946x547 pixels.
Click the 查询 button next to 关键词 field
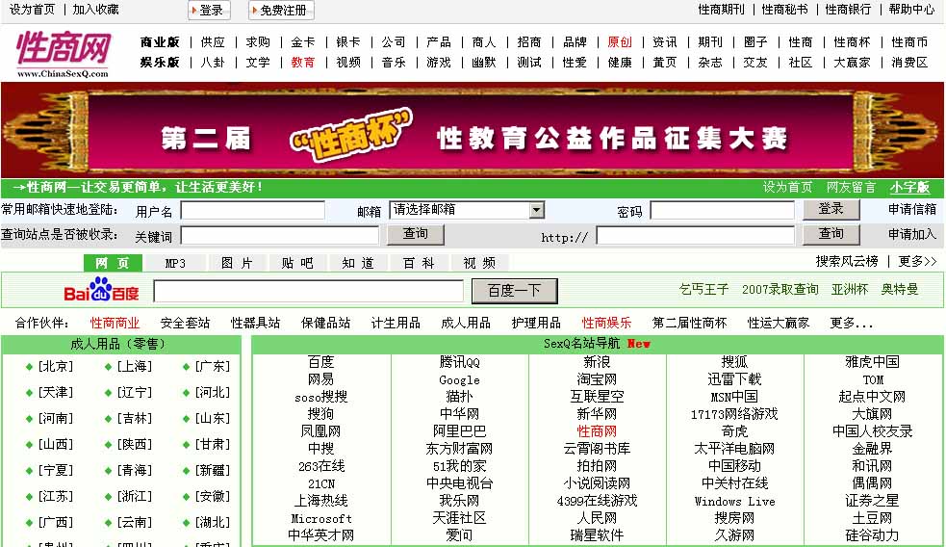pyautogui.click(x=416, y=234)
